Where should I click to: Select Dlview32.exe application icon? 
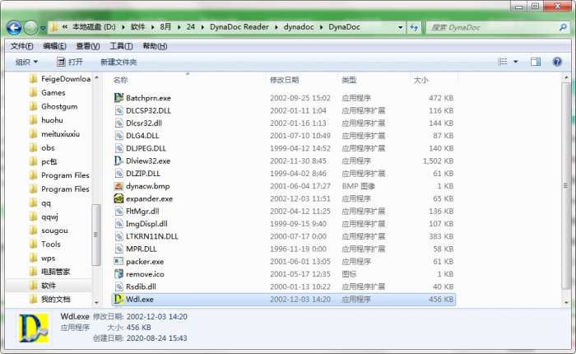(118, 161)
